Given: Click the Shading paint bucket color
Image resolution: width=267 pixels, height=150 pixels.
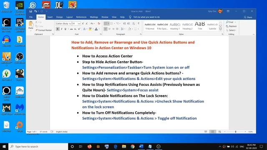Looking at the screenshot, I should point(130,29).
